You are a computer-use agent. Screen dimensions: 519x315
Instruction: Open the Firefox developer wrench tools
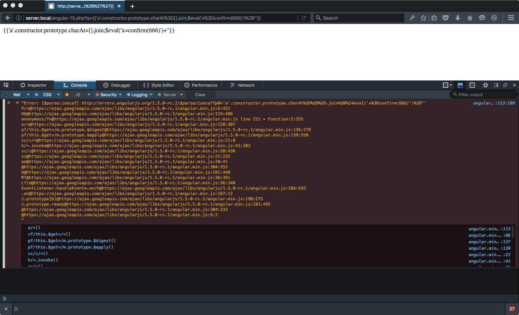[412, 17]
